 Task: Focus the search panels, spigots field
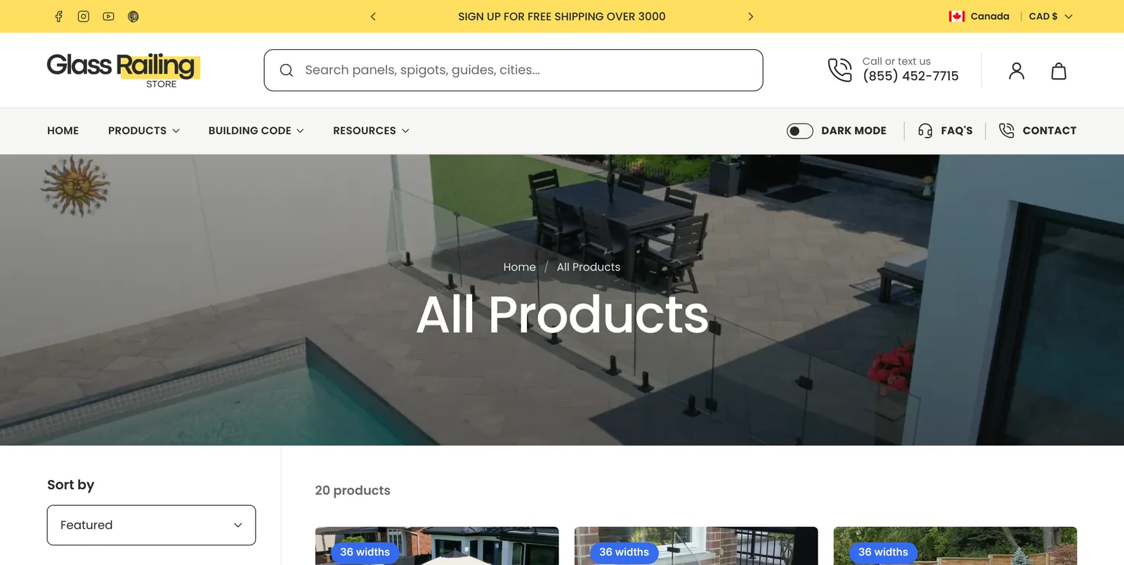[514, 70]
